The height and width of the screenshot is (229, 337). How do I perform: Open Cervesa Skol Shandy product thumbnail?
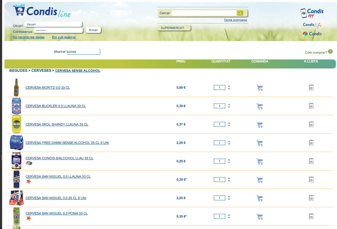[x=16, y=124]
